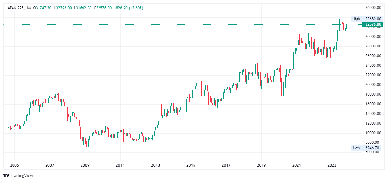This screenshot has width=388, height=181.
Task: Select the high value 32796.00 in legend
Action: [64, 8]
